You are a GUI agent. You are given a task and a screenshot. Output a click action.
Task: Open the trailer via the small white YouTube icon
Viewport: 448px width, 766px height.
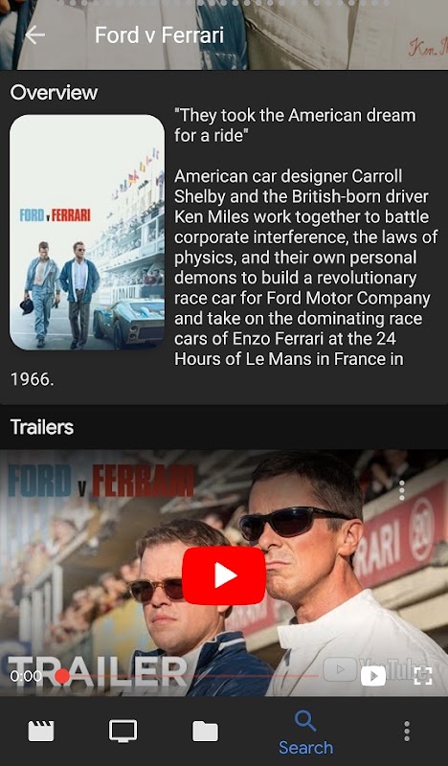click(x=373, y=676)
